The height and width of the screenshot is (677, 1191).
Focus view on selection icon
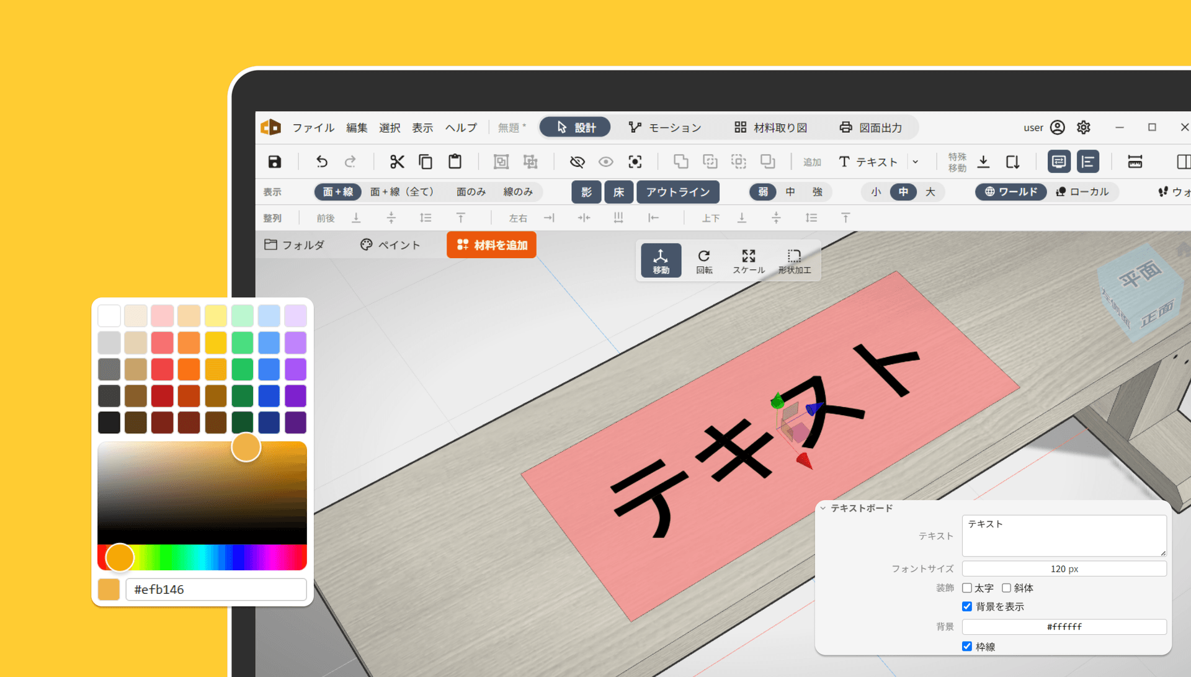tap(635, 162)
